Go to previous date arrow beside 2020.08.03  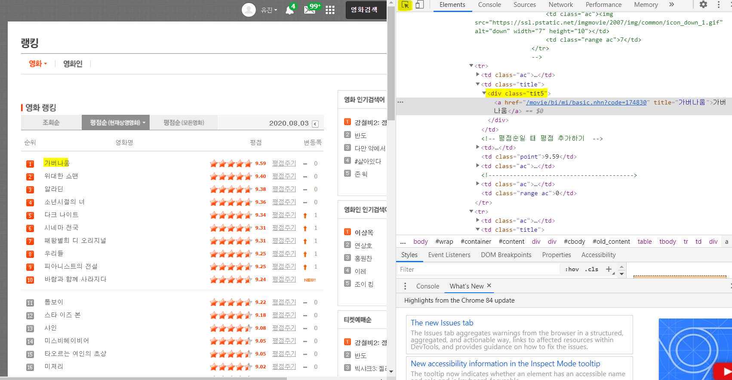click(315, 124)
